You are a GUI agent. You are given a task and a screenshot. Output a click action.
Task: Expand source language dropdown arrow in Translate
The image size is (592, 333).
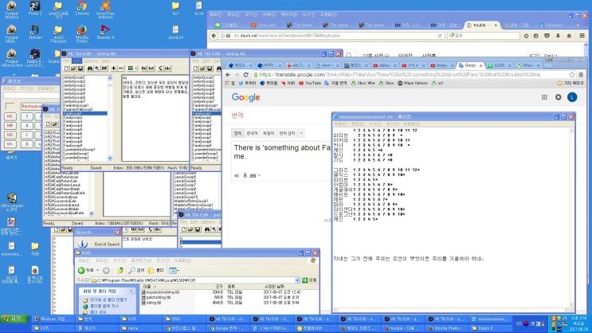click(301, 133)
